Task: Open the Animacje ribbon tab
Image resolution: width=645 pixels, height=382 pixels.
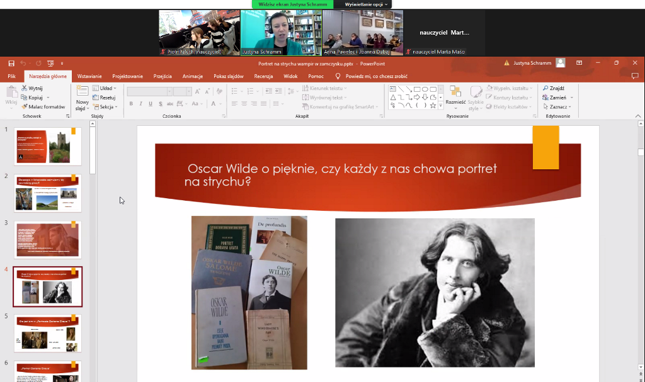Action: [x=192, y=76]
